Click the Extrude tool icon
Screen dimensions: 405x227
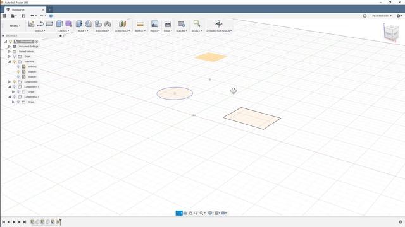pos(59,24)
